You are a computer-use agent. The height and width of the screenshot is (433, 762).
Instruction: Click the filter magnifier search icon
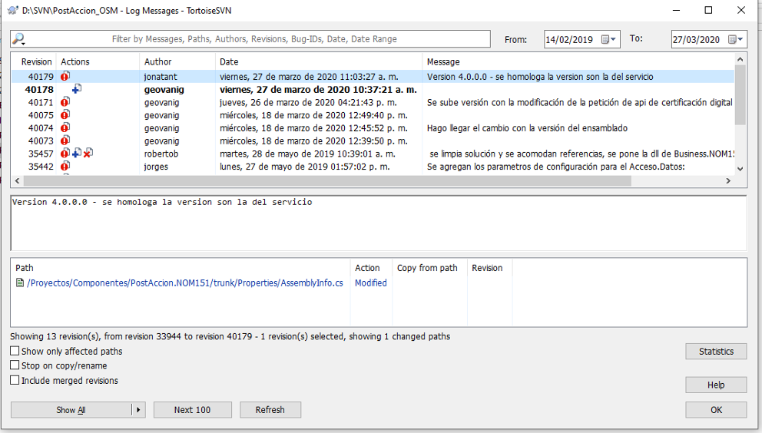(19, 39)
